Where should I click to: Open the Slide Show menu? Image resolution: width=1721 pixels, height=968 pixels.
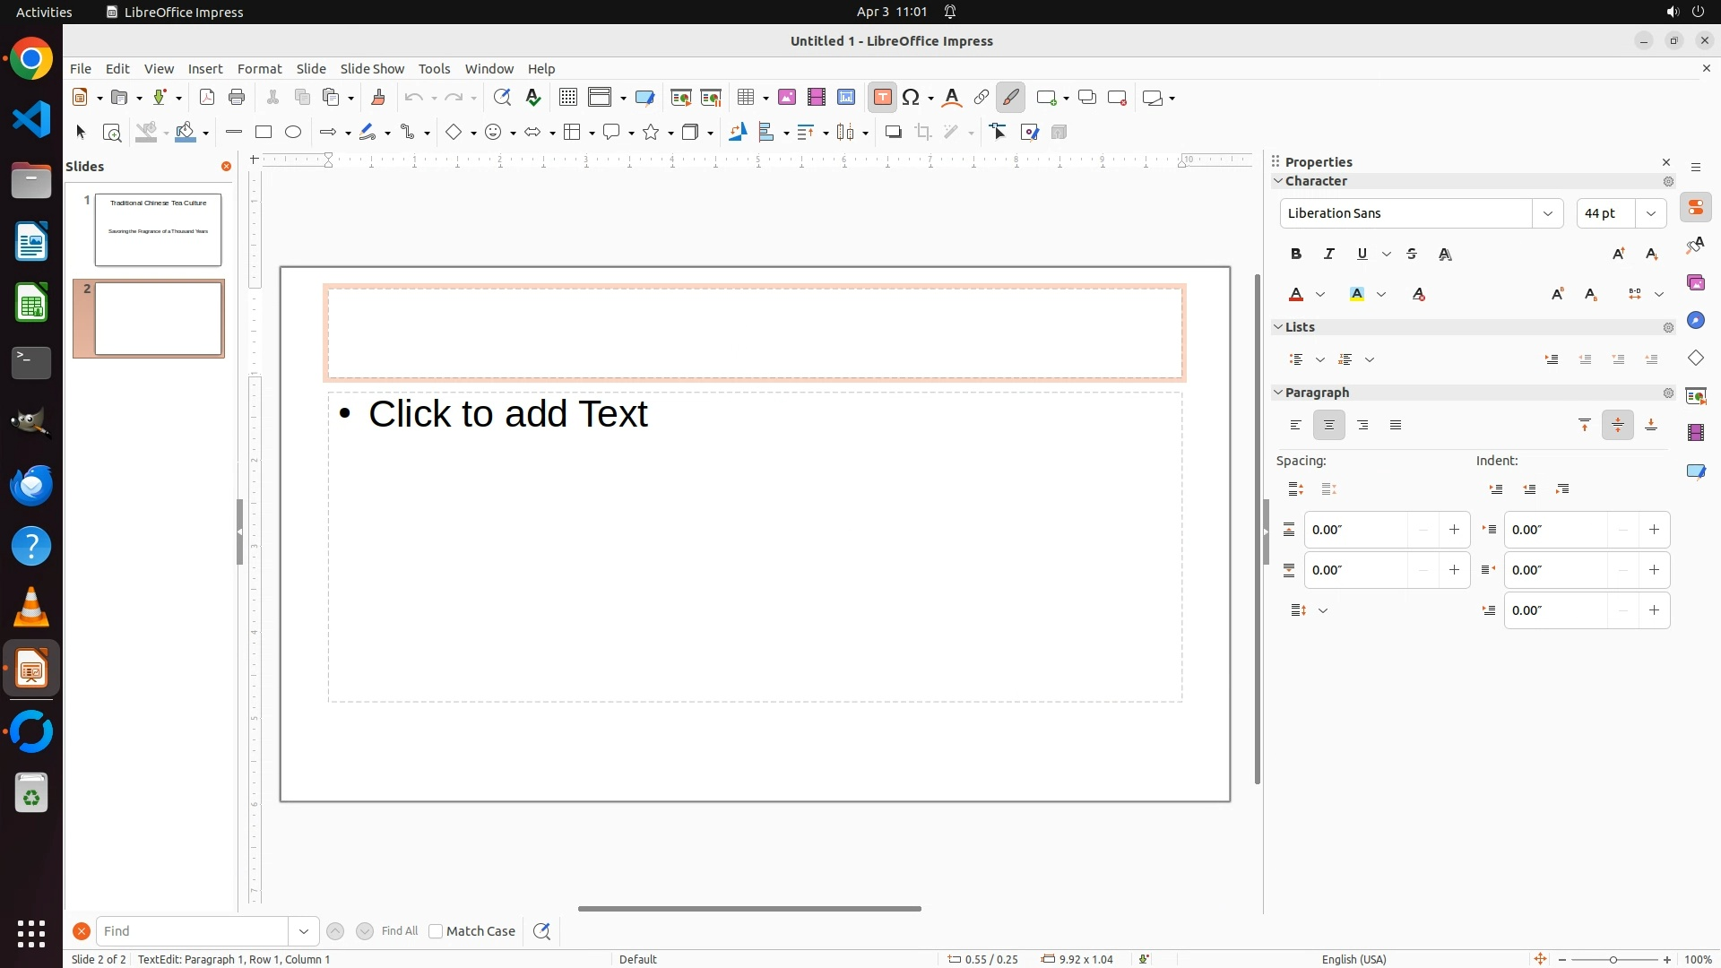pos(372,69)
